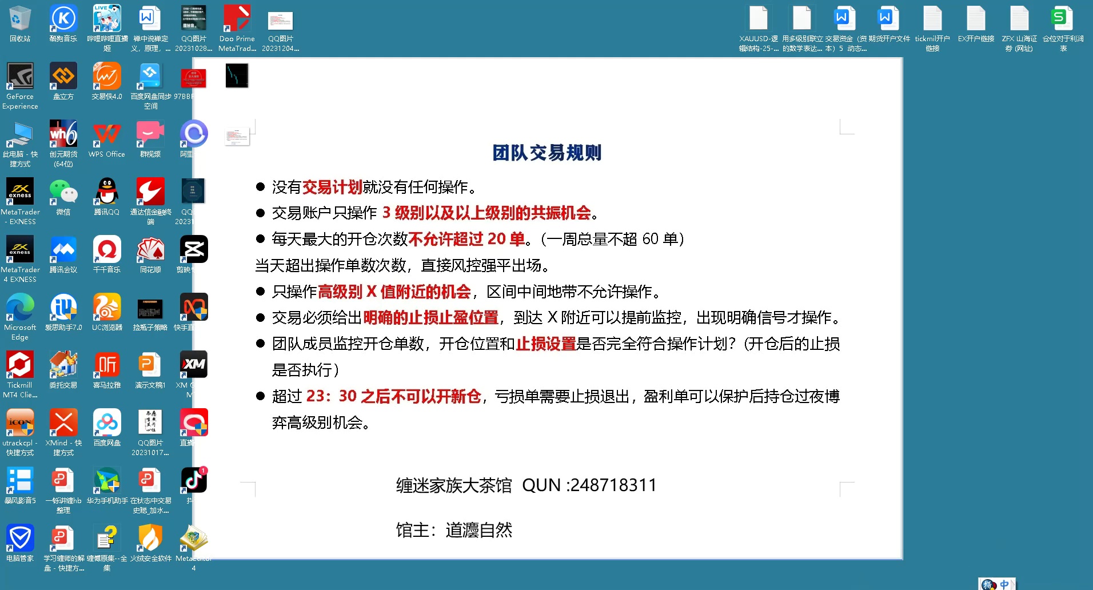The width and height of the screenshot is (1093, 590).
Task: Click the dark chart thumbnail above the document
Action: (x=237, y=75)
